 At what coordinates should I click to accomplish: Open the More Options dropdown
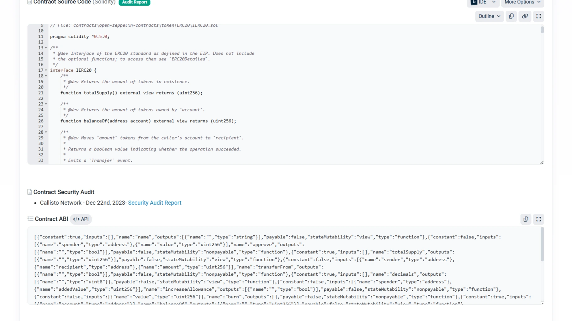(x=522, y=2)
